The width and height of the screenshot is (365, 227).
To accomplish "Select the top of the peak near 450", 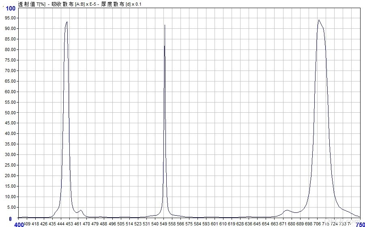I will pos(67,22).
